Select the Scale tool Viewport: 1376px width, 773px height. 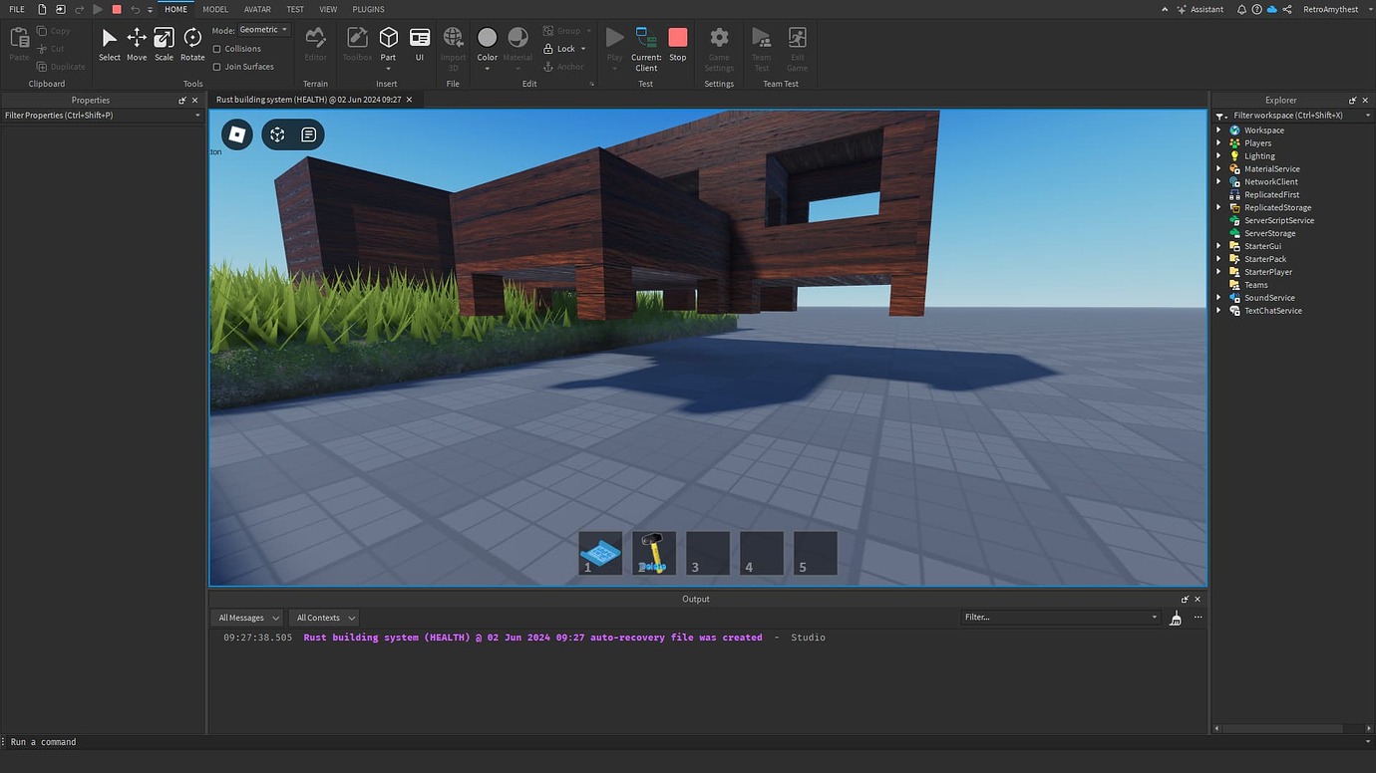click(x=163, y=44)
